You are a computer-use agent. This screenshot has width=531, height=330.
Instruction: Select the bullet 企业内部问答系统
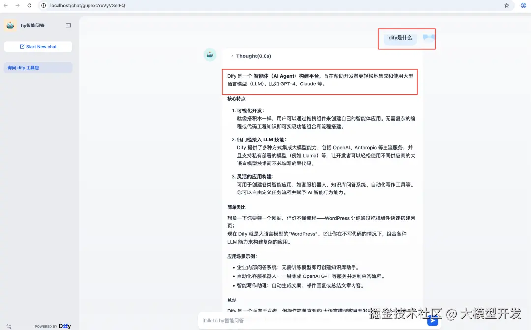298,268
